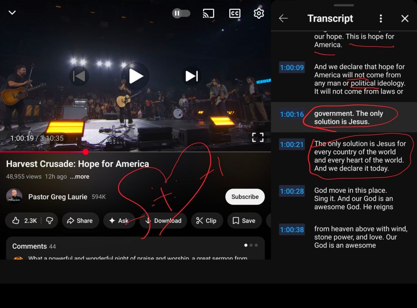
Task: Subscribe to Pastor Greg Laurie
Action: click(245, 197)
